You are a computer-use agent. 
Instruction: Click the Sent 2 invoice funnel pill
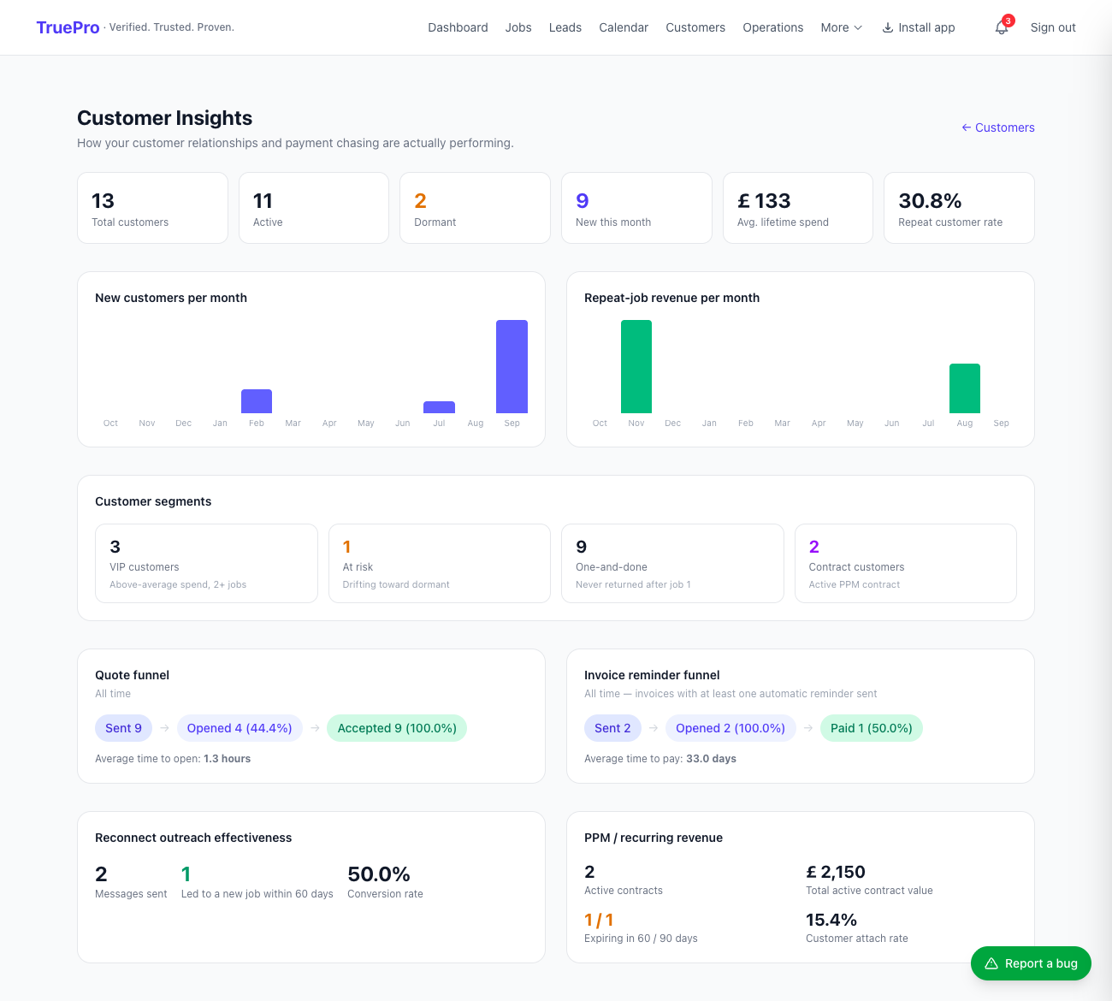[x=612, y=728]
